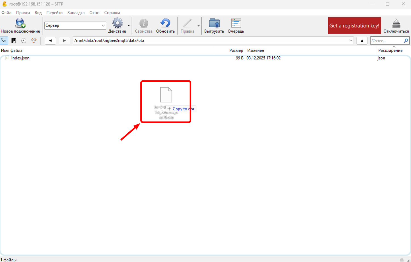This screenshot has width=411, height=262.
Task: Open the Очередь transfer queue
Action: pos(236,24)
